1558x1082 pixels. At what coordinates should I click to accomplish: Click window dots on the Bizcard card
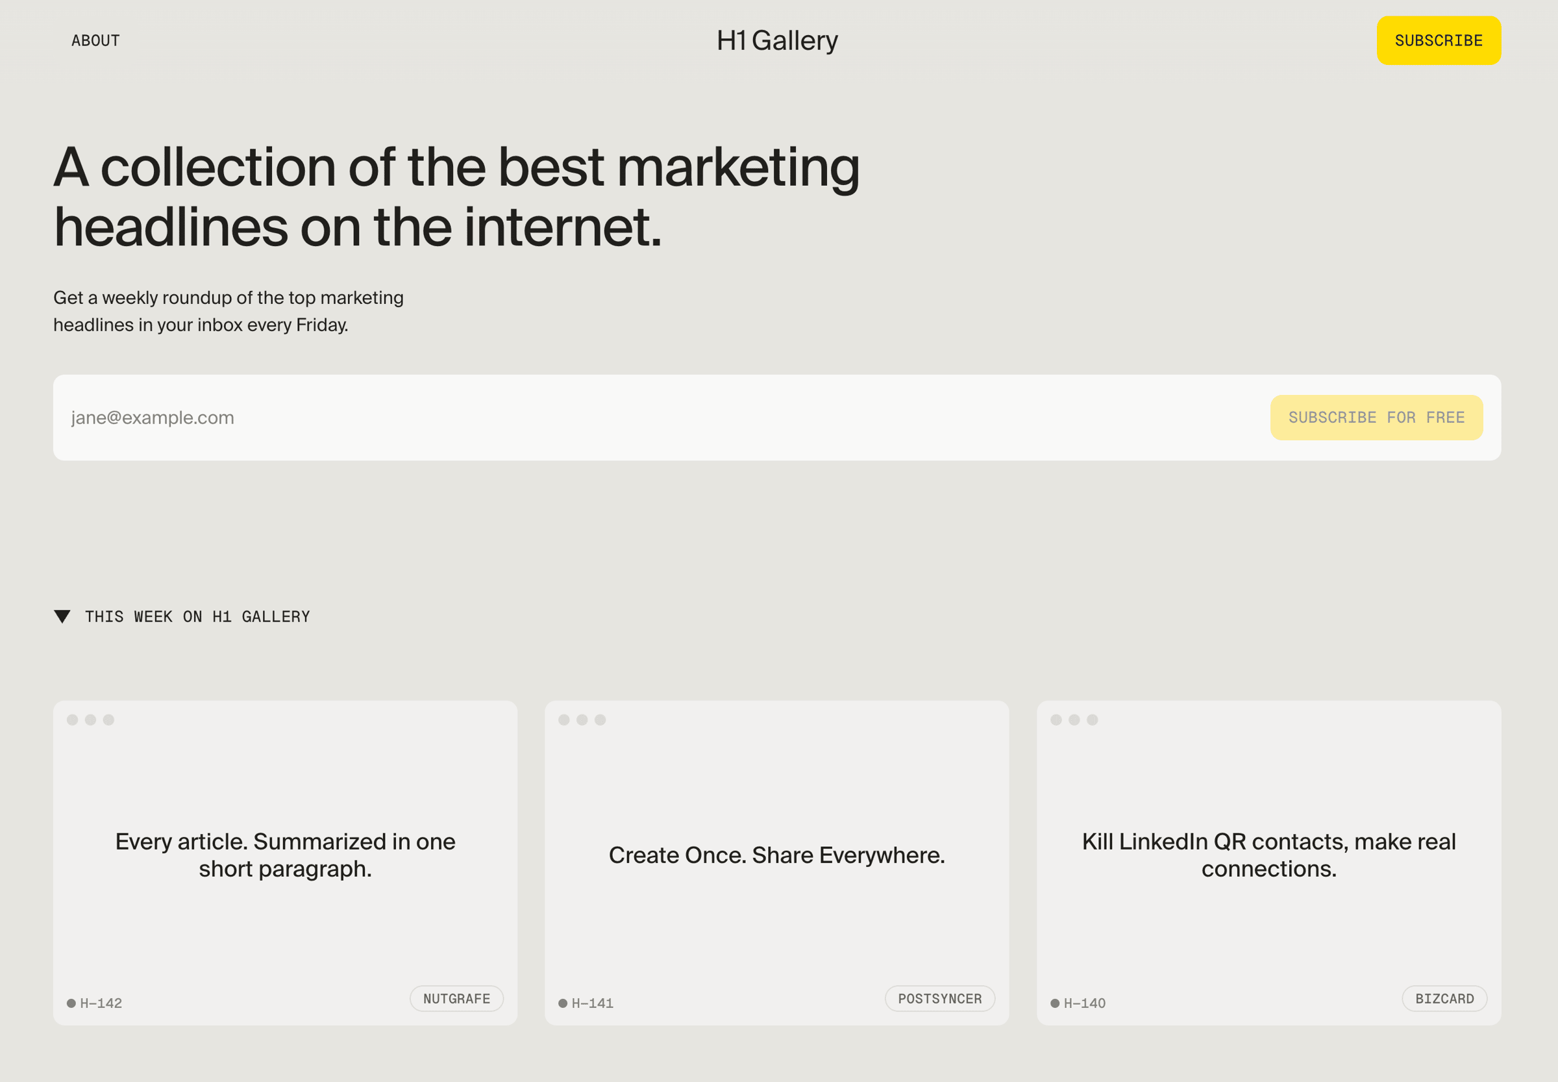tap(1074, 720)
